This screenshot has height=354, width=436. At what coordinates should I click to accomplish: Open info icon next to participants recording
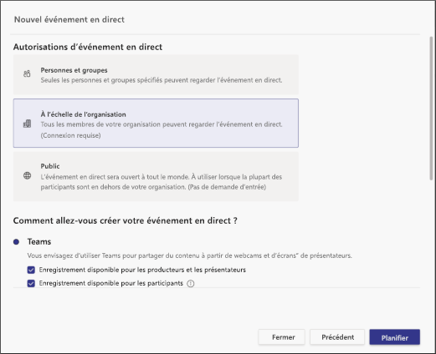191,284
